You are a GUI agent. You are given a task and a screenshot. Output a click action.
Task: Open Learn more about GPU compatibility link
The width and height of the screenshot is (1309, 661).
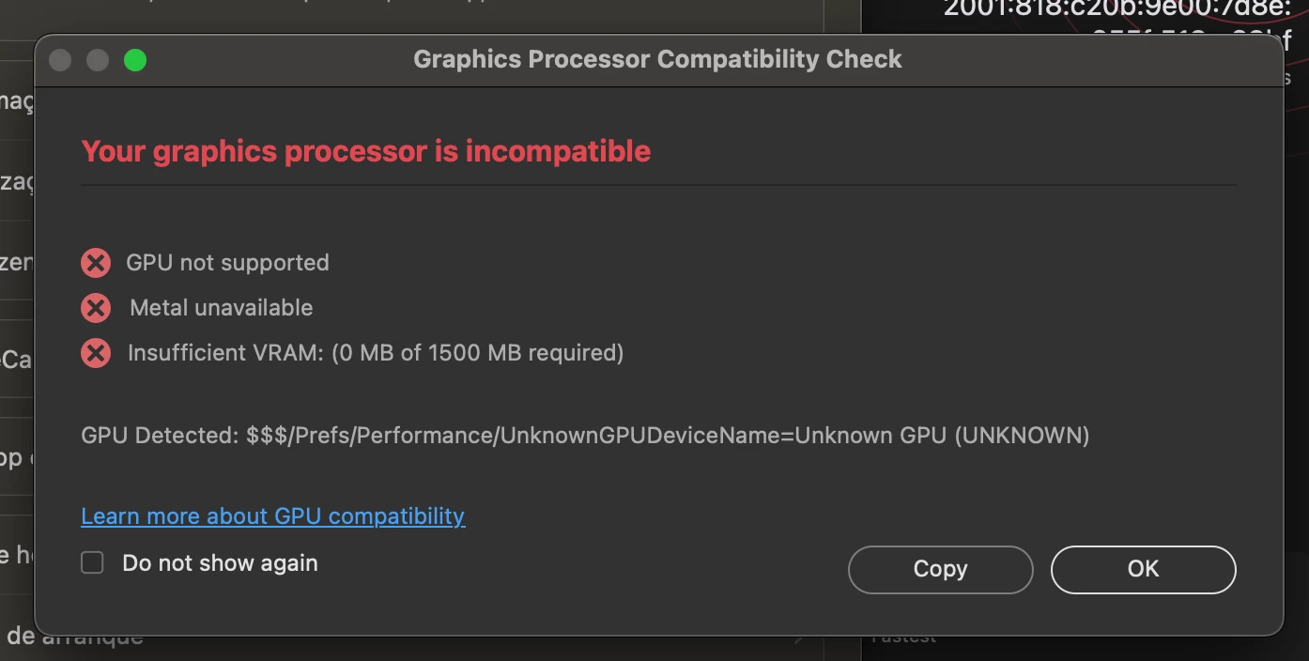pyautogui.click(x=272, y=516)
